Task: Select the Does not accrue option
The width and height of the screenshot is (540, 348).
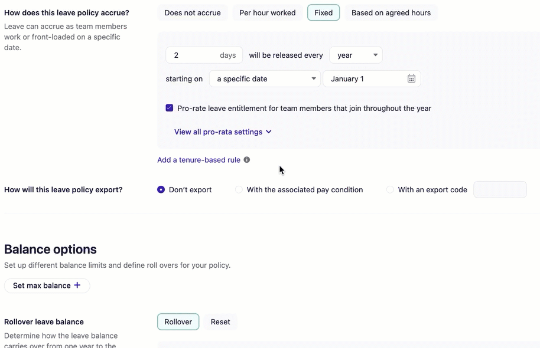Action: point(193,13)
